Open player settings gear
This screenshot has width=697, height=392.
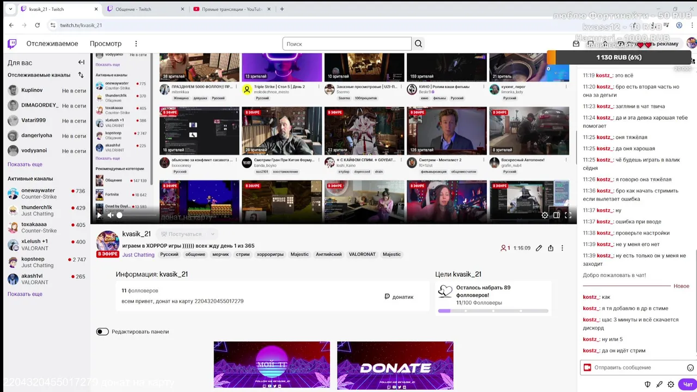(x=545, y=215)
